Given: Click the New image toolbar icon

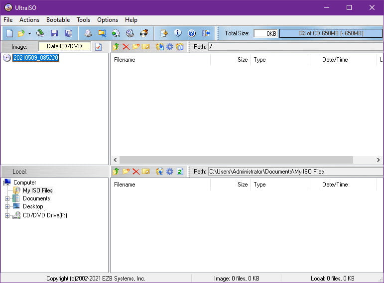Looking at the screenshot, I should (9, 33).
